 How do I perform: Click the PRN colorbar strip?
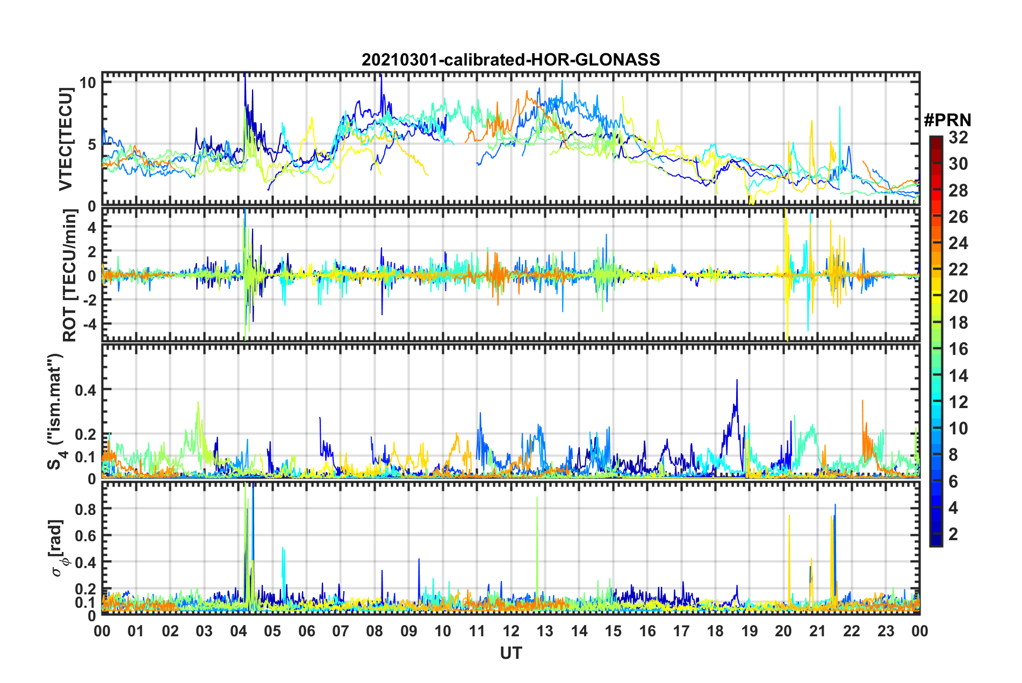click(935, 341)
